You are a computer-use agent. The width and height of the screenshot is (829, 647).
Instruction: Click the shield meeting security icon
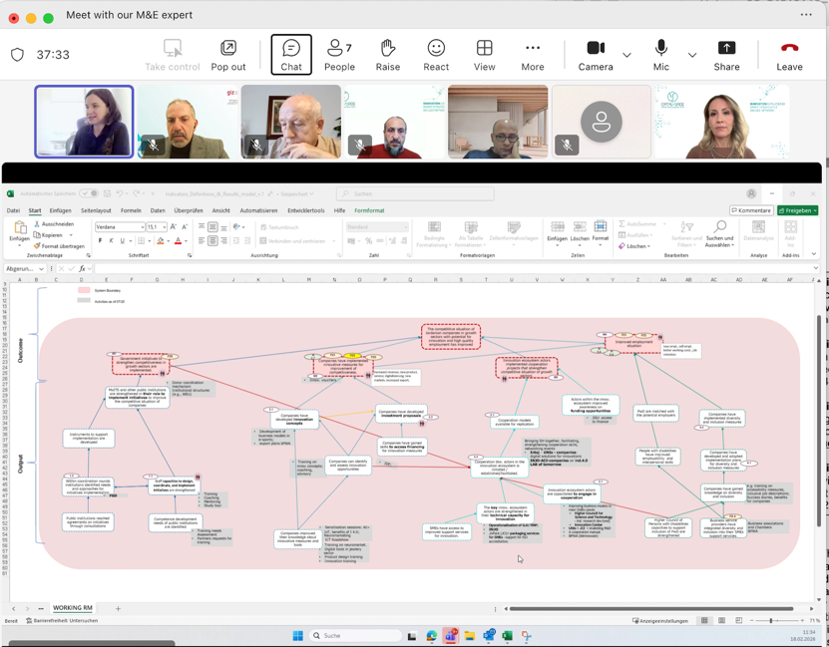[x=17, y=55]
